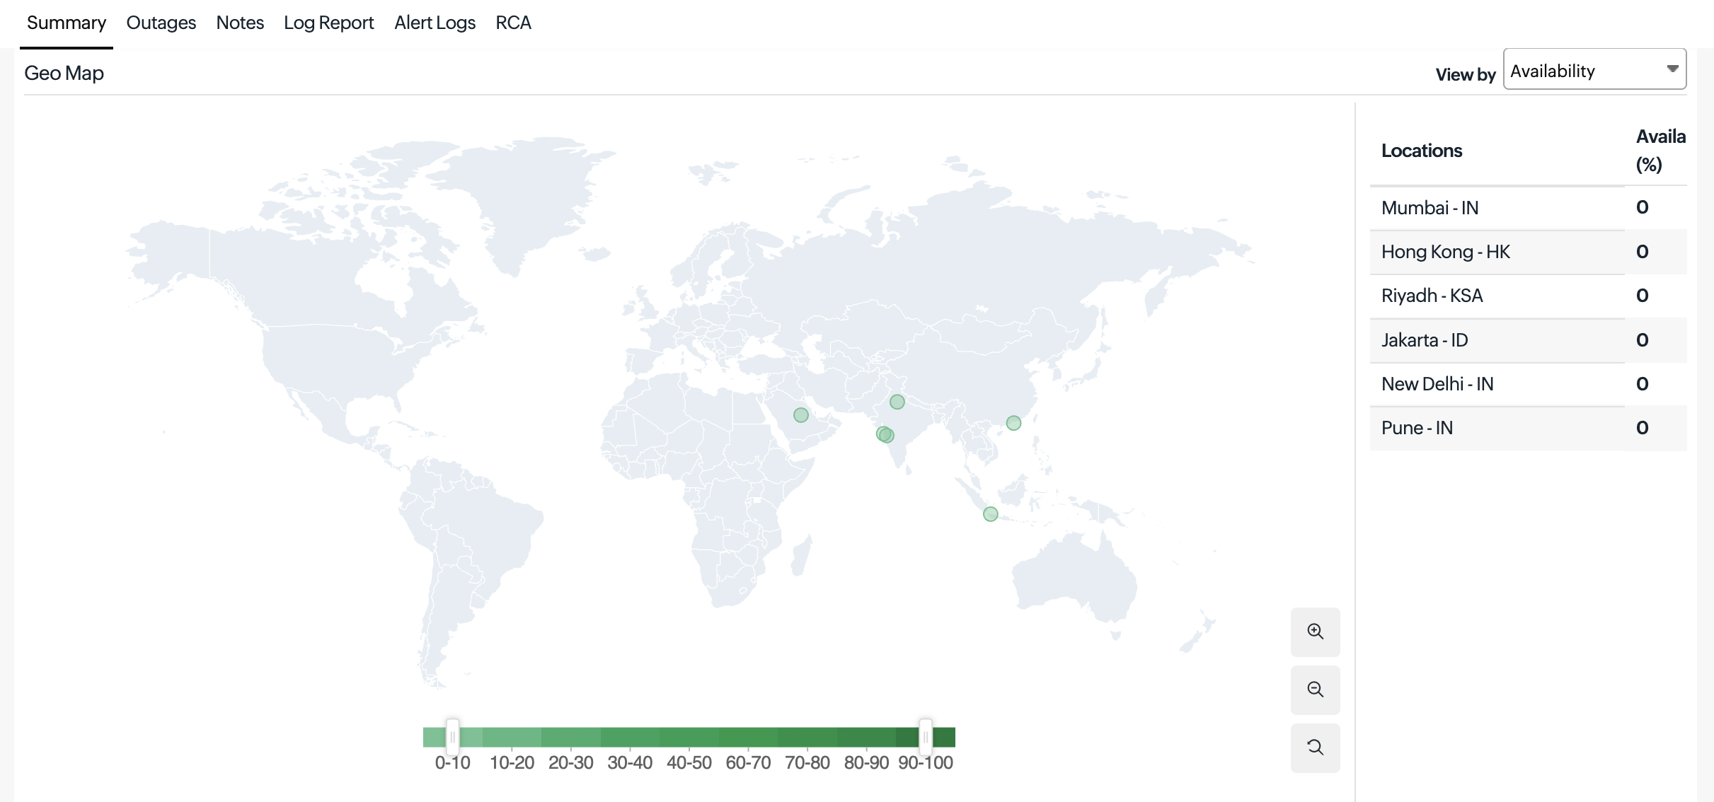Click the Jakarta marker on the map
Image resolution: width=1714 pixels, height=802 pixels.
tap(990, 514)
